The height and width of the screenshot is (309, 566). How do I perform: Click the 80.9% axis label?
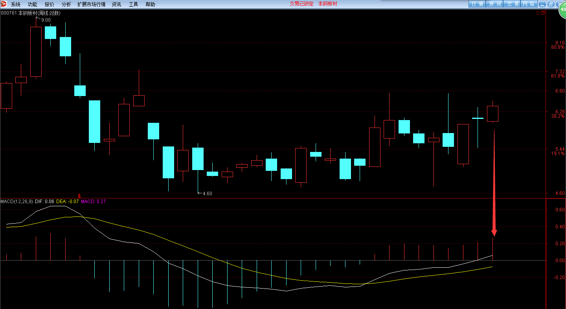[x=558, y=47]
